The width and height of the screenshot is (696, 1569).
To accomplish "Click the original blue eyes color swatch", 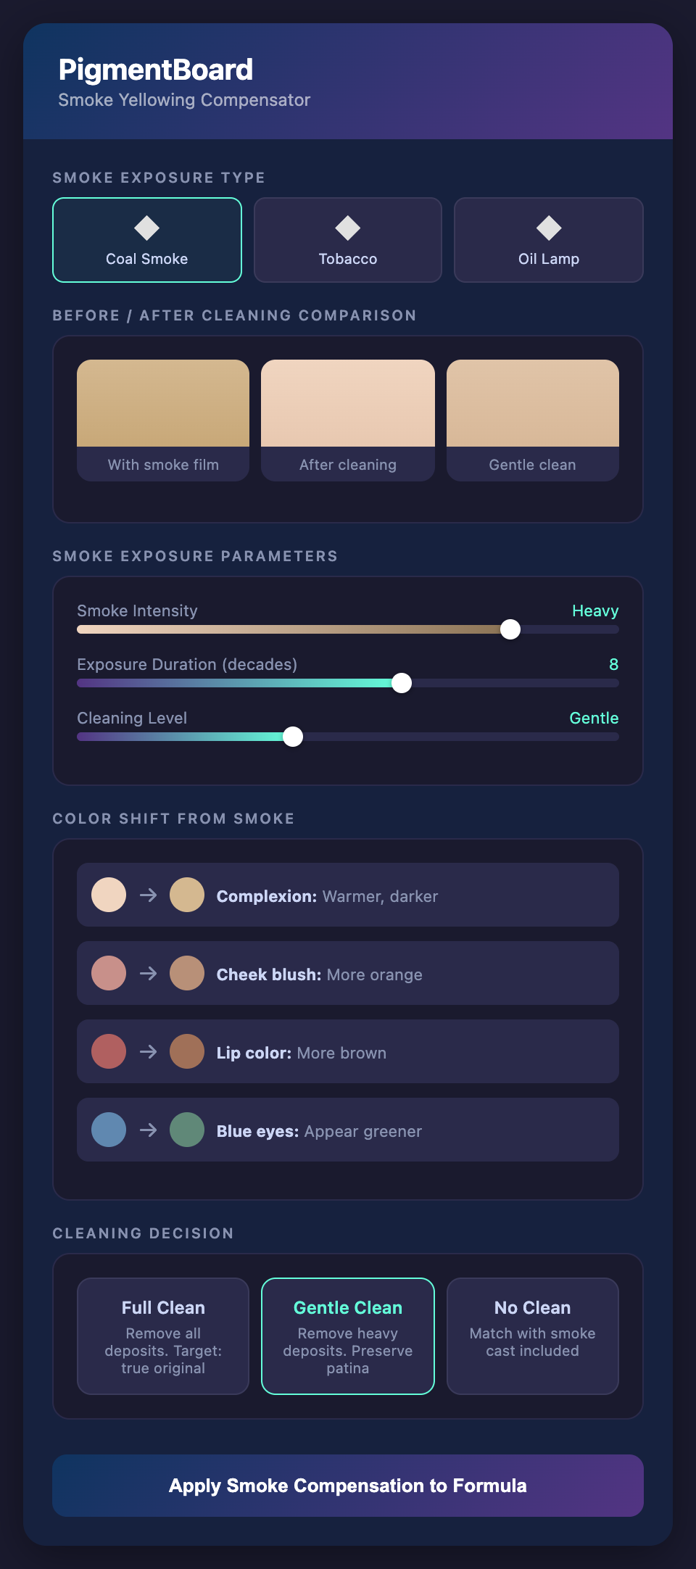I will 109,1130.
